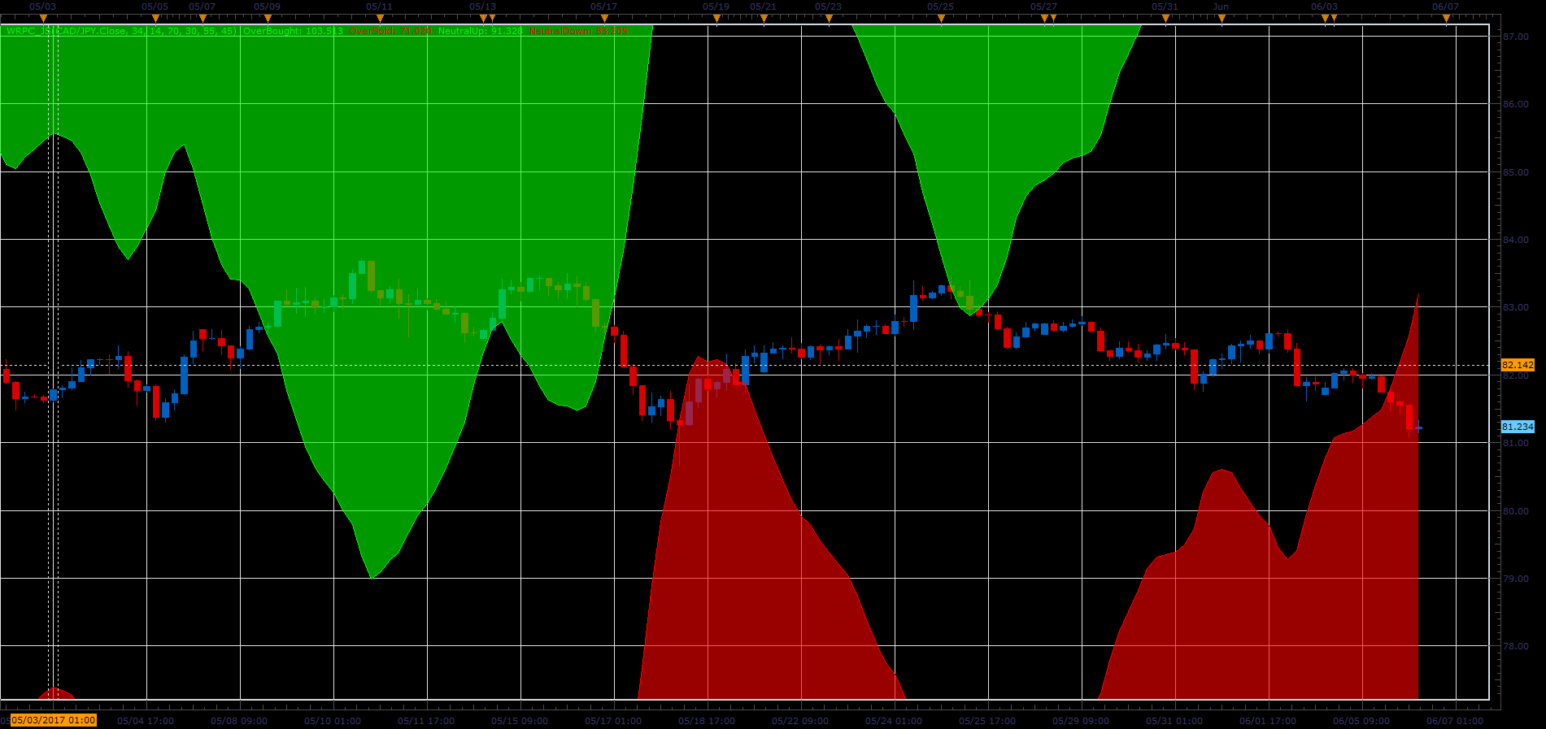
Task: Click the orange day marker under 05/05
Action: click(155, 18)
